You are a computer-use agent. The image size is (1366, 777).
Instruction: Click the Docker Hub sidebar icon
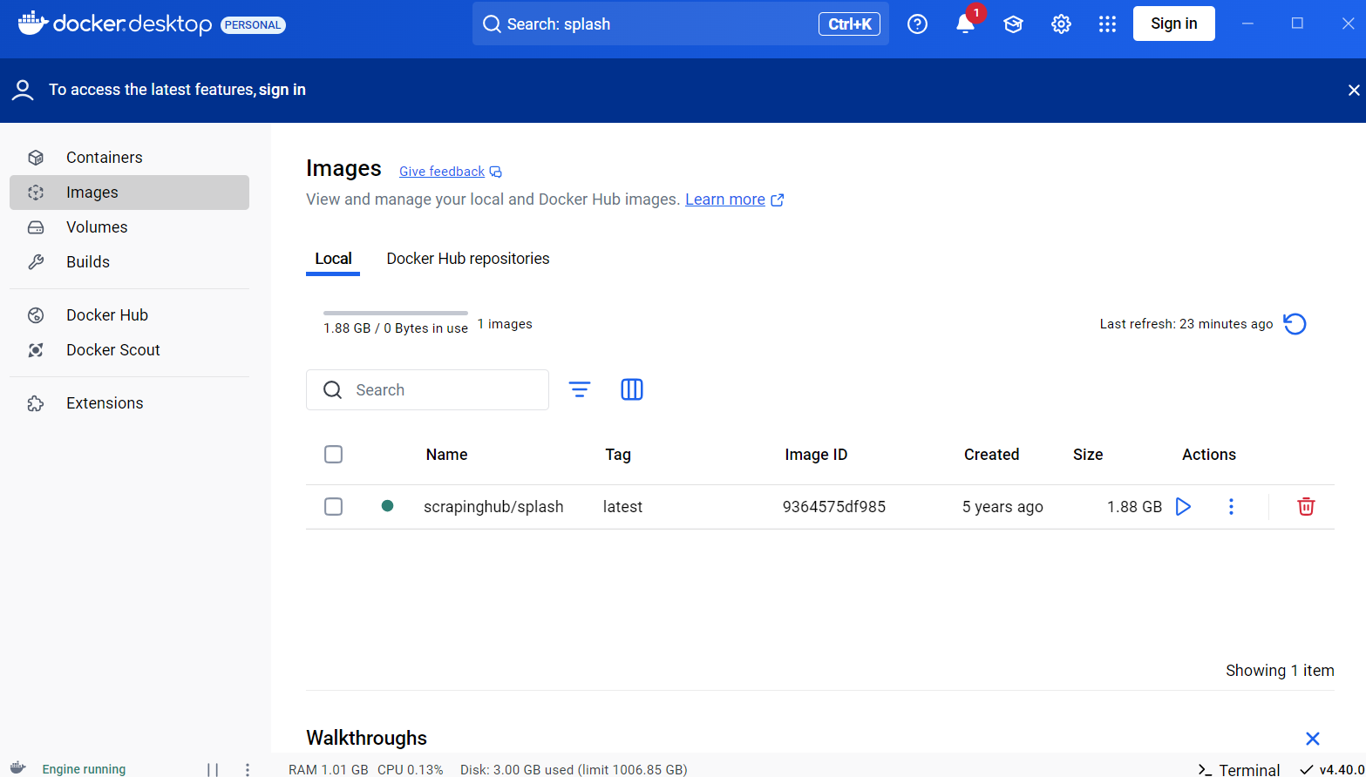click(x=36, y=315)
